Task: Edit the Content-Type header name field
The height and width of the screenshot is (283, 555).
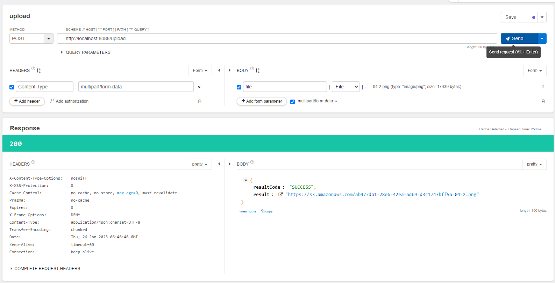Action: click(44, 87)
